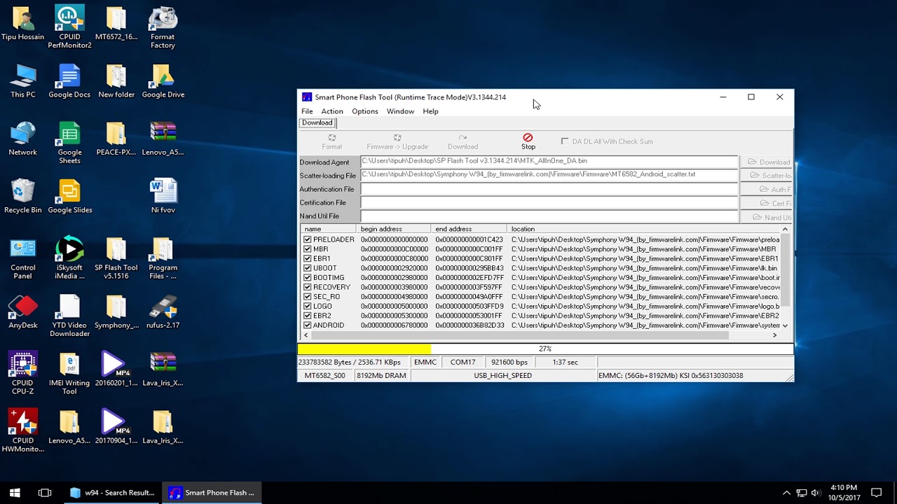Screen dimensions: 897x504
Task: Click the horizontal scrollbar right arrow
Action: pyautogui.click(x=774, y=335)
